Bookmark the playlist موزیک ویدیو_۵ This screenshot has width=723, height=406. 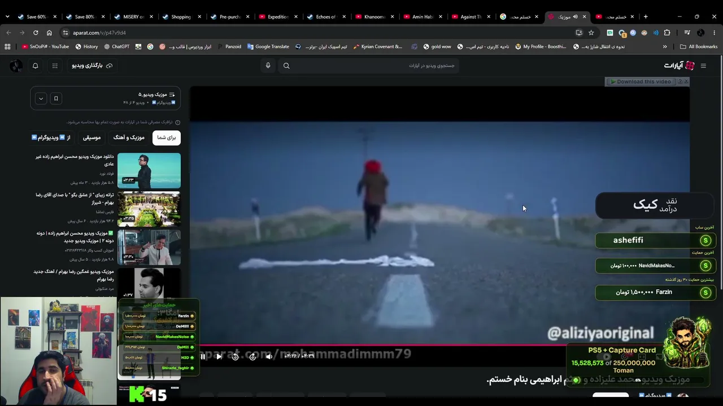click(56, 99)
